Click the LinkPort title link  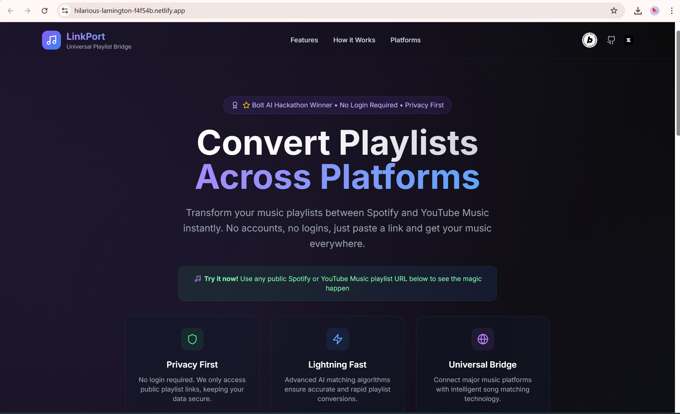pyautogui.click(x=86, y=36)
